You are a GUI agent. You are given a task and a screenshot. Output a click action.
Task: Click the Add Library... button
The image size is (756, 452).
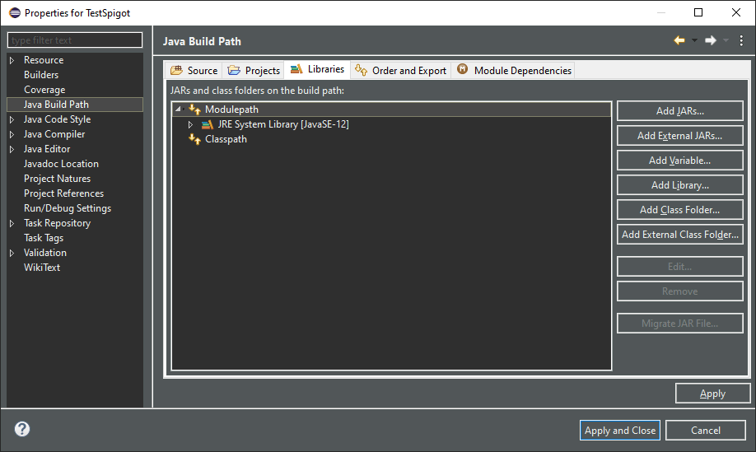(x=679, y=184)
